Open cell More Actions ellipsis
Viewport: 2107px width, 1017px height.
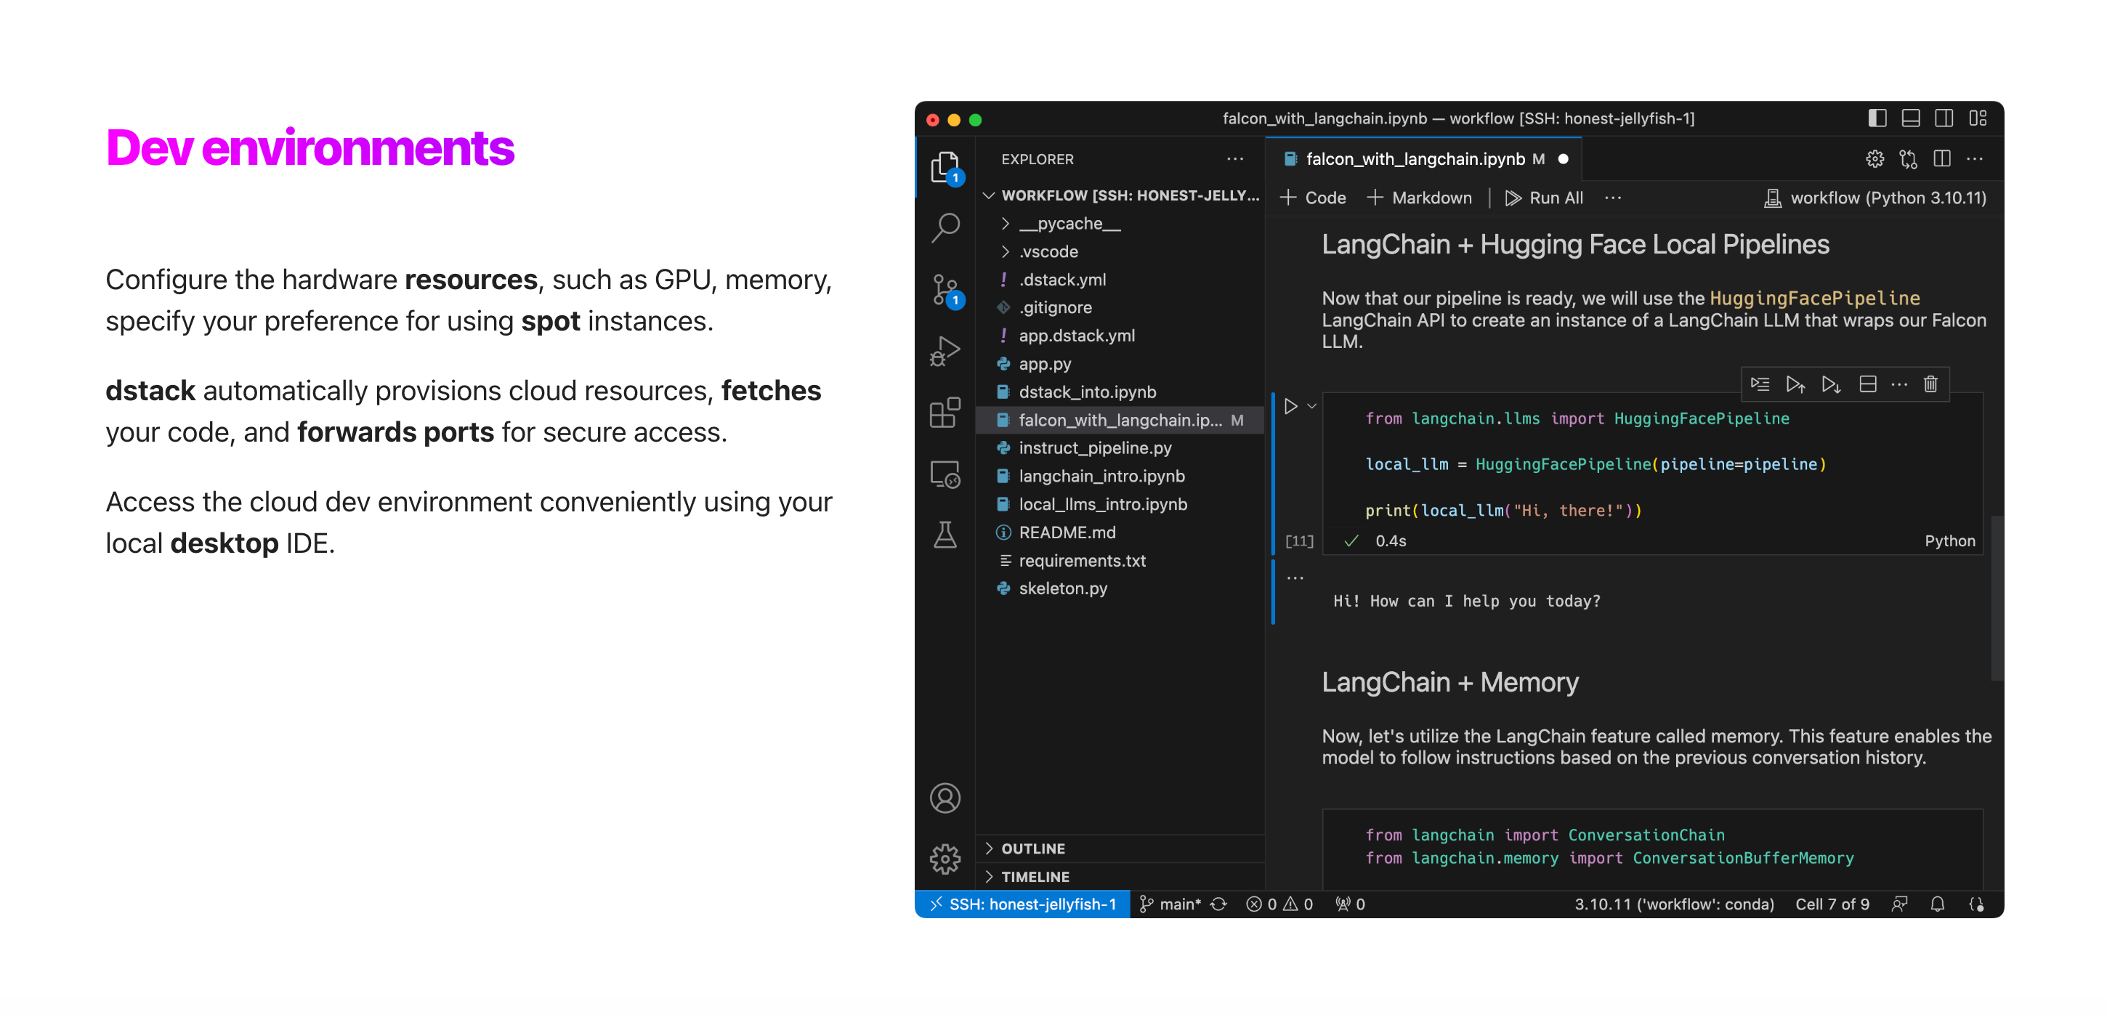coord(1899,384)
